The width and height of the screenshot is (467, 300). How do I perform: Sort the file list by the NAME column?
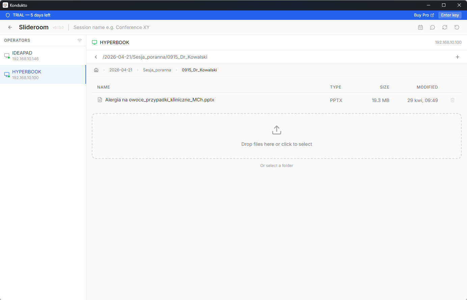(104, 87)
